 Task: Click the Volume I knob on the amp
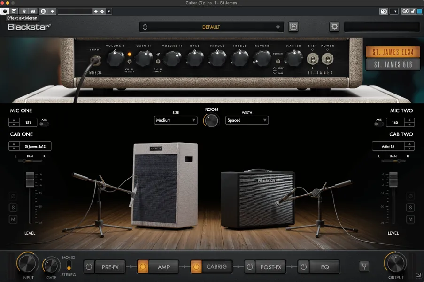[x=116, y=58]
